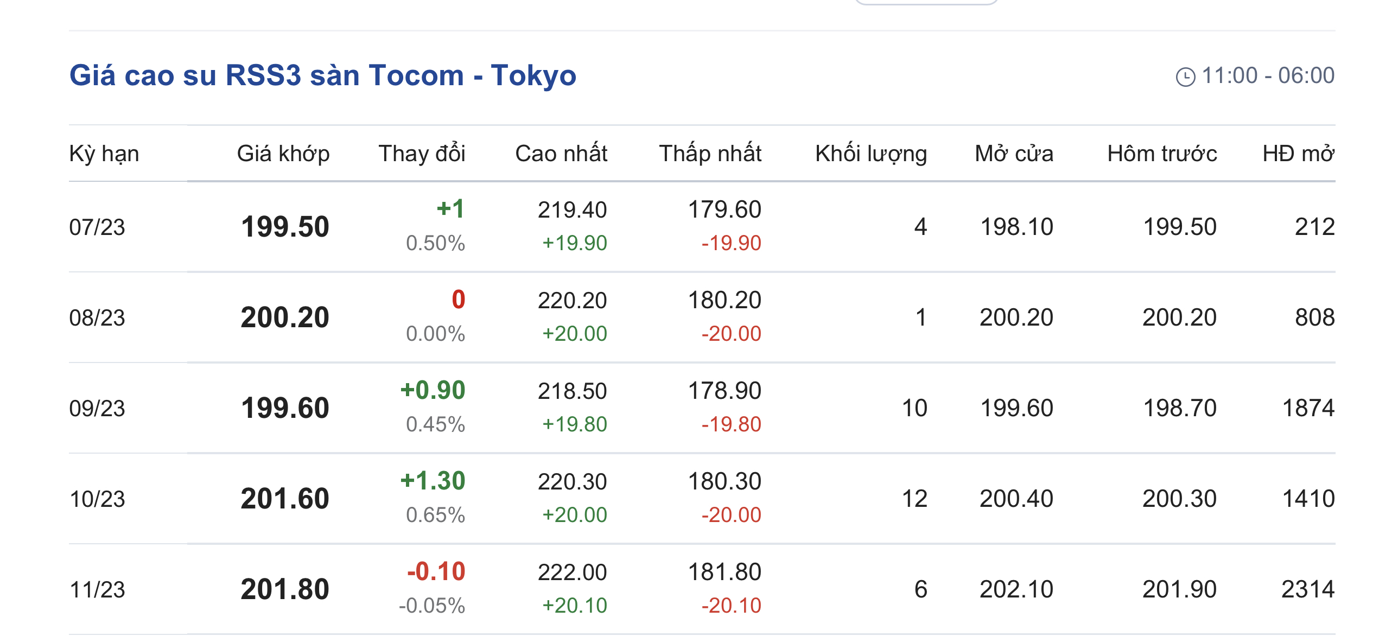Click the trading hours 11:00 - 06:00 text
This screenshot has width=1398, height=636.
pyautogui.click(x=1268, y=75)
